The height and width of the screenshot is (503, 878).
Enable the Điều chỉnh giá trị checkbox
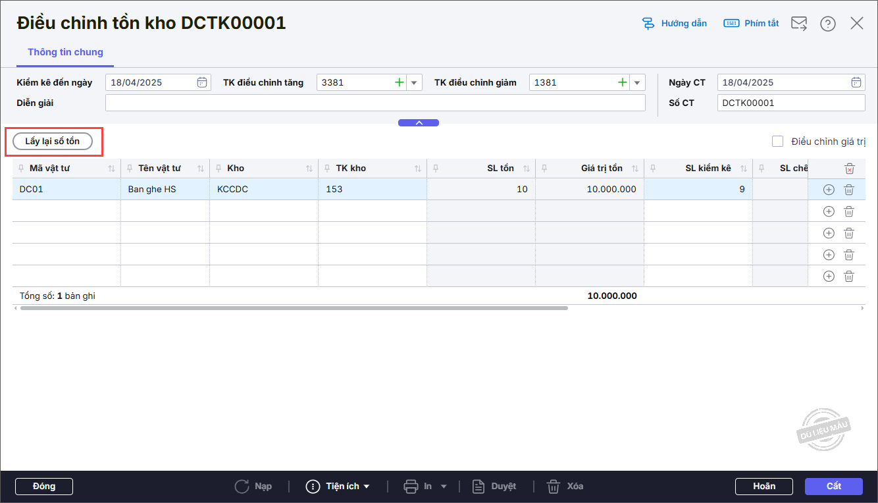778,141
